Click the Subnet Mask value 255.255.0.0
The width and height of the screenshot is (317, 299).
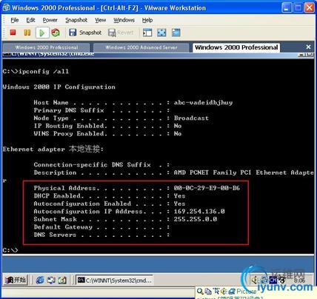coord(196,219)
